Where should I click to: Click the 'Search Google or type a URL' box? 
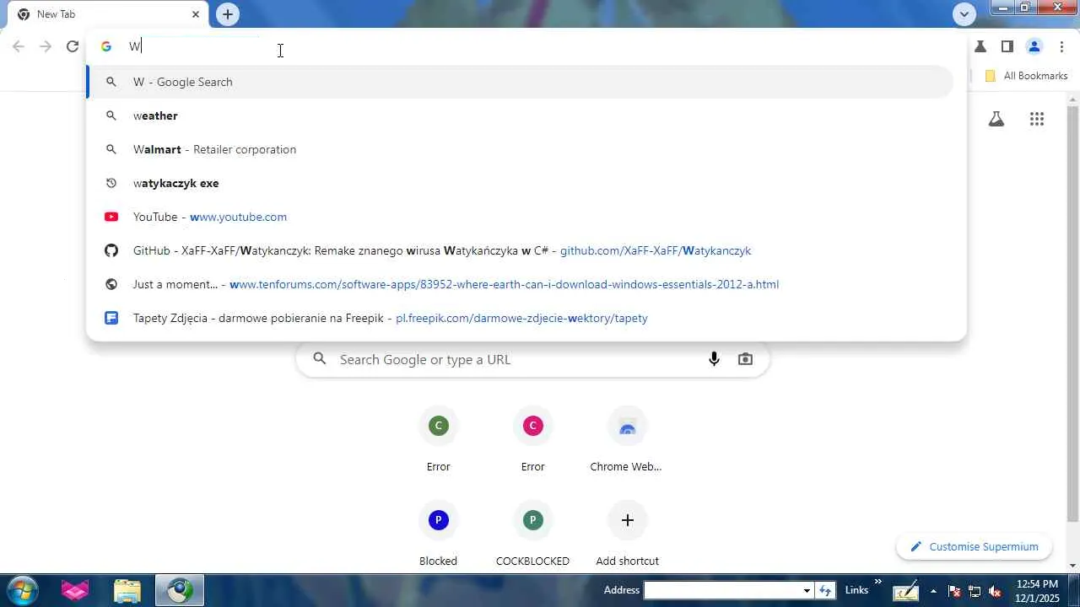pos(532,359)
